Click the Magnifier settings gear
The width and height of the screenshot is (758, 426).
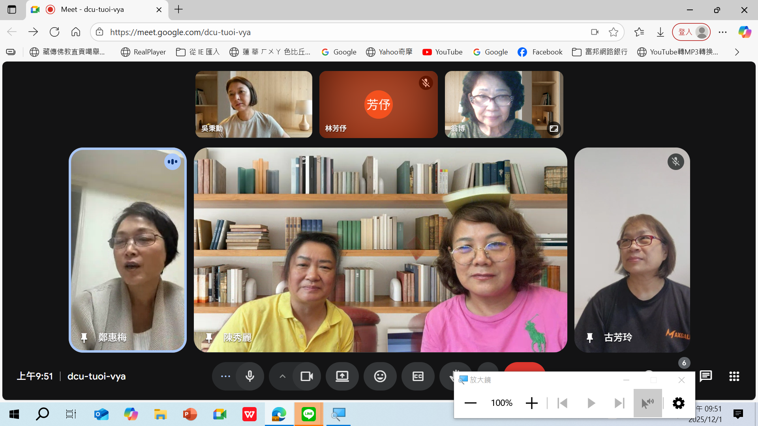click(678, 403)
